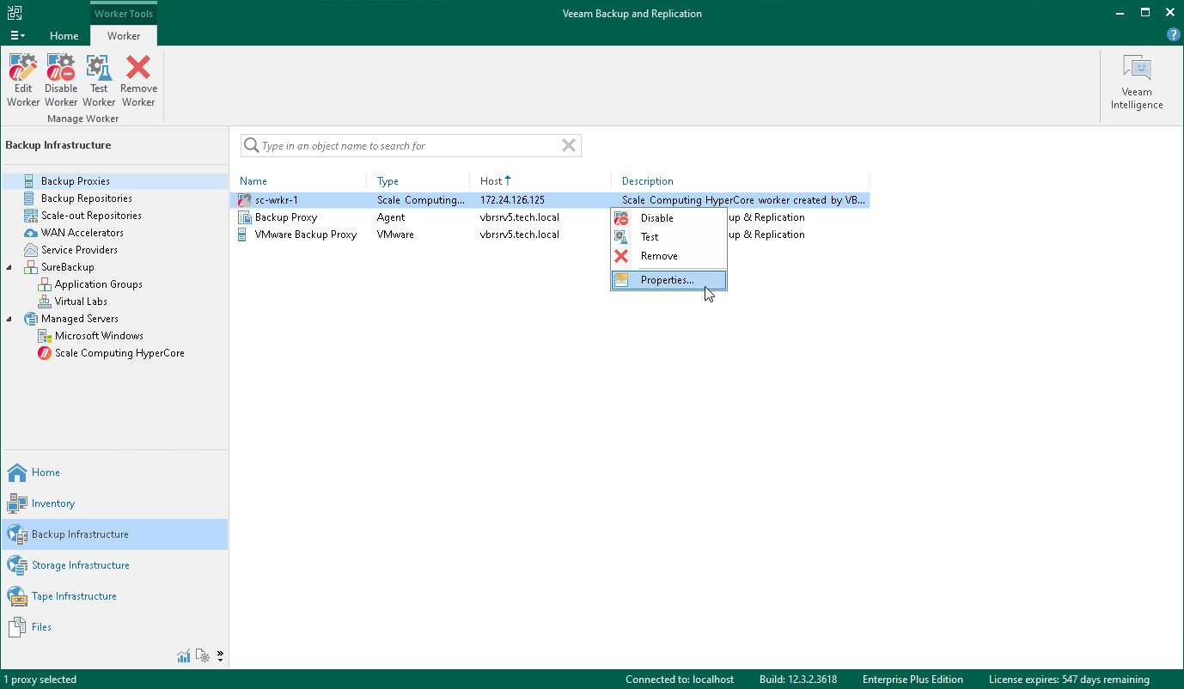The height and width of the screenshot is (689, 1184).
Task: Select the Backup Proxies tree item
Action: click(115, 181)
